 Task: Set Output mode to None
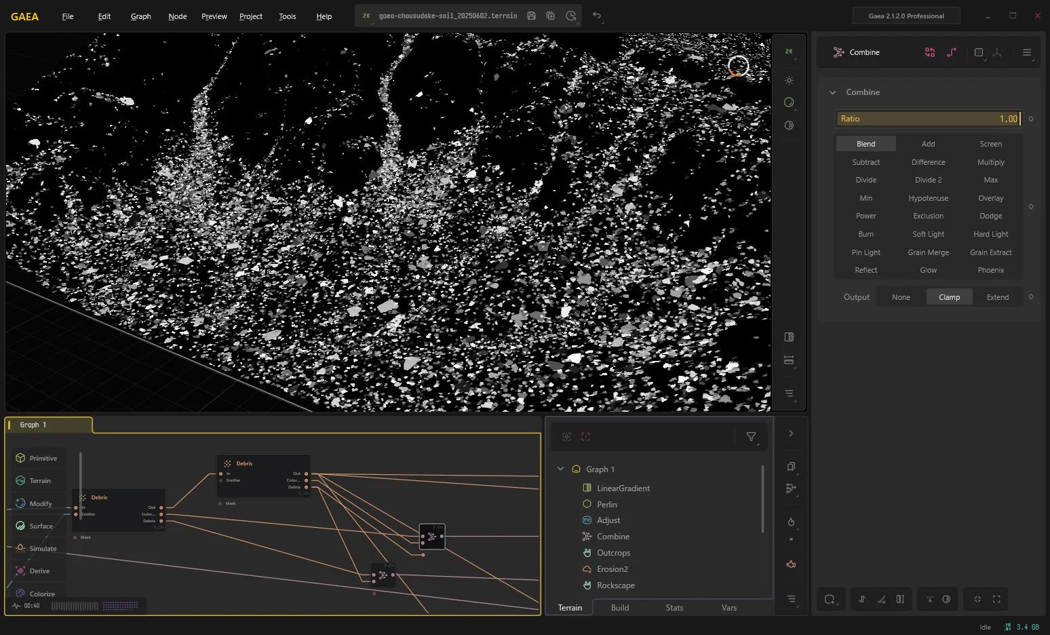[901, 297]
